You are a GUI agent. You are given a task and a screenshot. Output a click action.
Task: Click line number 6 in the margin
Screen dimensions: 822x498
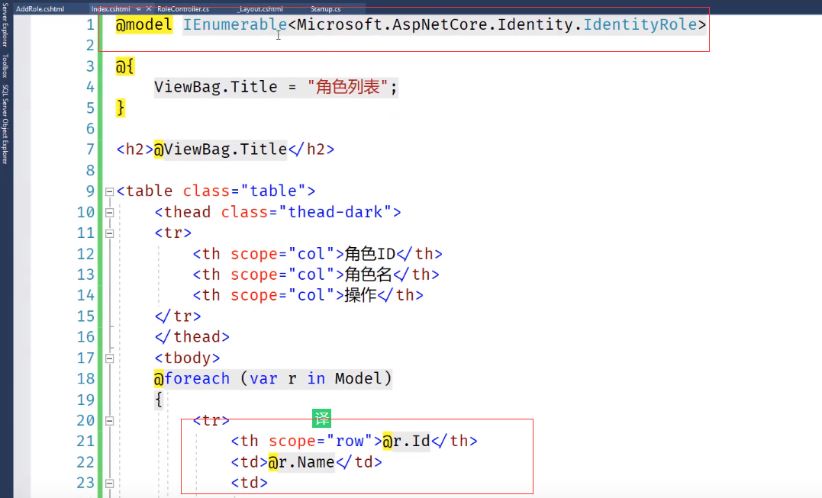tap(90, 129)
